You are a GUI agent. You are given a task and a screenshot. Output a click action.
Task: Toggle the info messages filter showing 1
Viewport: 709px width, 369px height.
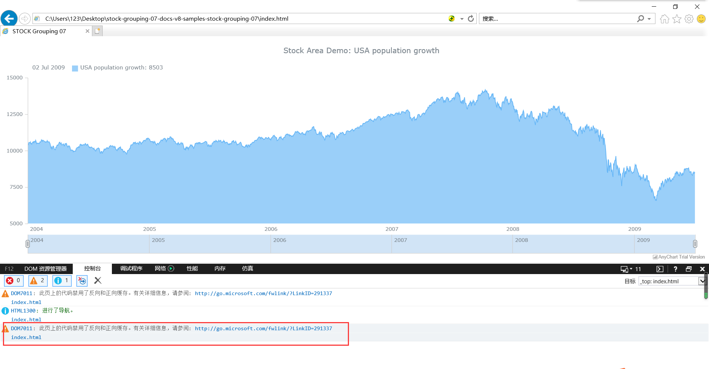[61, 281]
